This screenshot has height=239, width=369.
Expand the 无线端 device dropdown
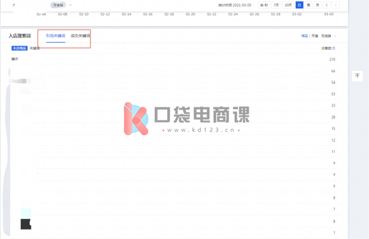click(x=329, y=36)
